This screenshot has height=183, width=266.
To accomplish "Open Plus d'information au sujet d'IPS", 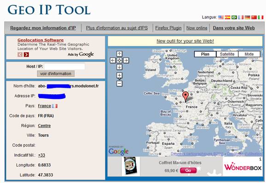I will [x=117, y=28].
